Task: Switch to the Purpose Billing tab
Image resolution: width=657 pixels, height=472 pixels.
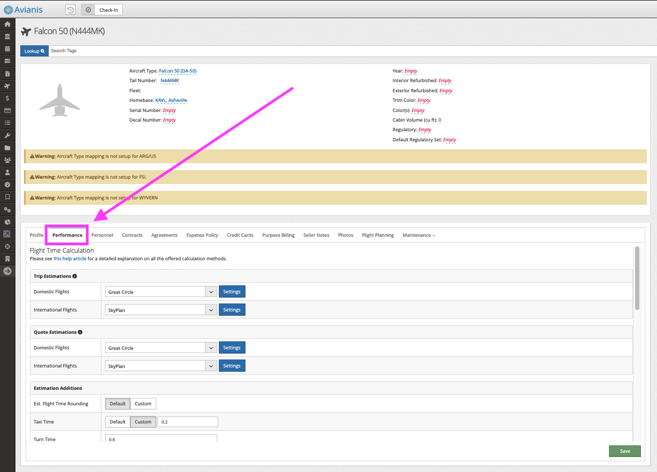Action: (x=279, y=235)
